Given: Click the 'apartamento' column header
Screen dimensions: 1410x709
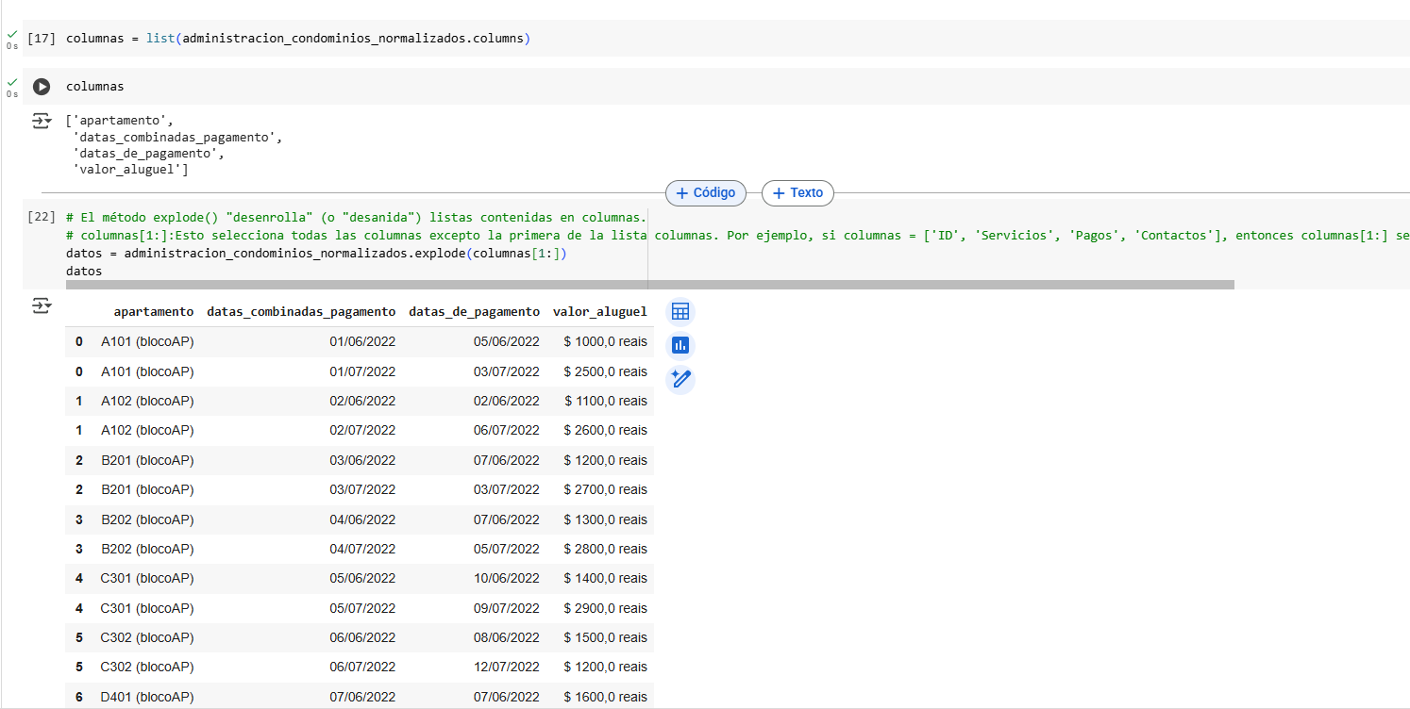Looking at the screenshot, I should [154, 311].
